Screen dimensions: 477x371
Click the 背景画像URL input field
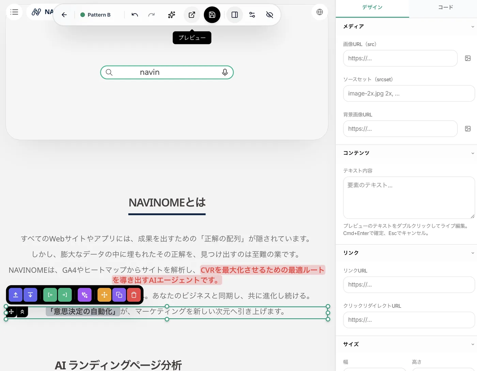click(x=400, y=129)
